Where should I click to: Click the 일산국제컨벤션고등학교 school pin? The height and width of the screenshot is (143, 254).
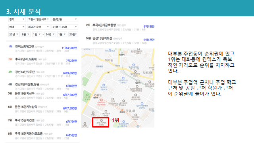point(142,103)
